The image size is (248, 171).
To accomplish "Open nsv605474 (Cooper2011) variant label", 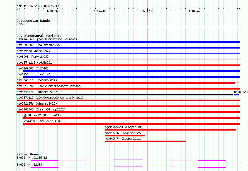I will tap(123, 139).
